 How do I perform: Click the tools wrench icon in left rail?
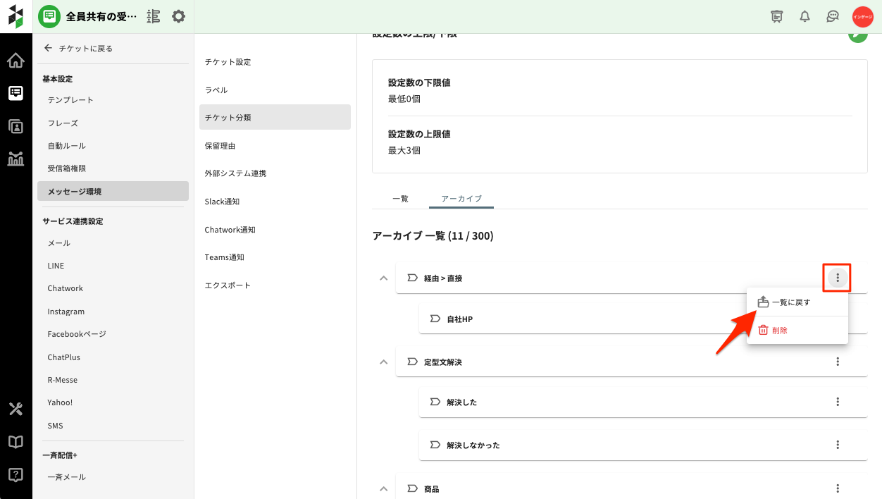click(15, 409)
